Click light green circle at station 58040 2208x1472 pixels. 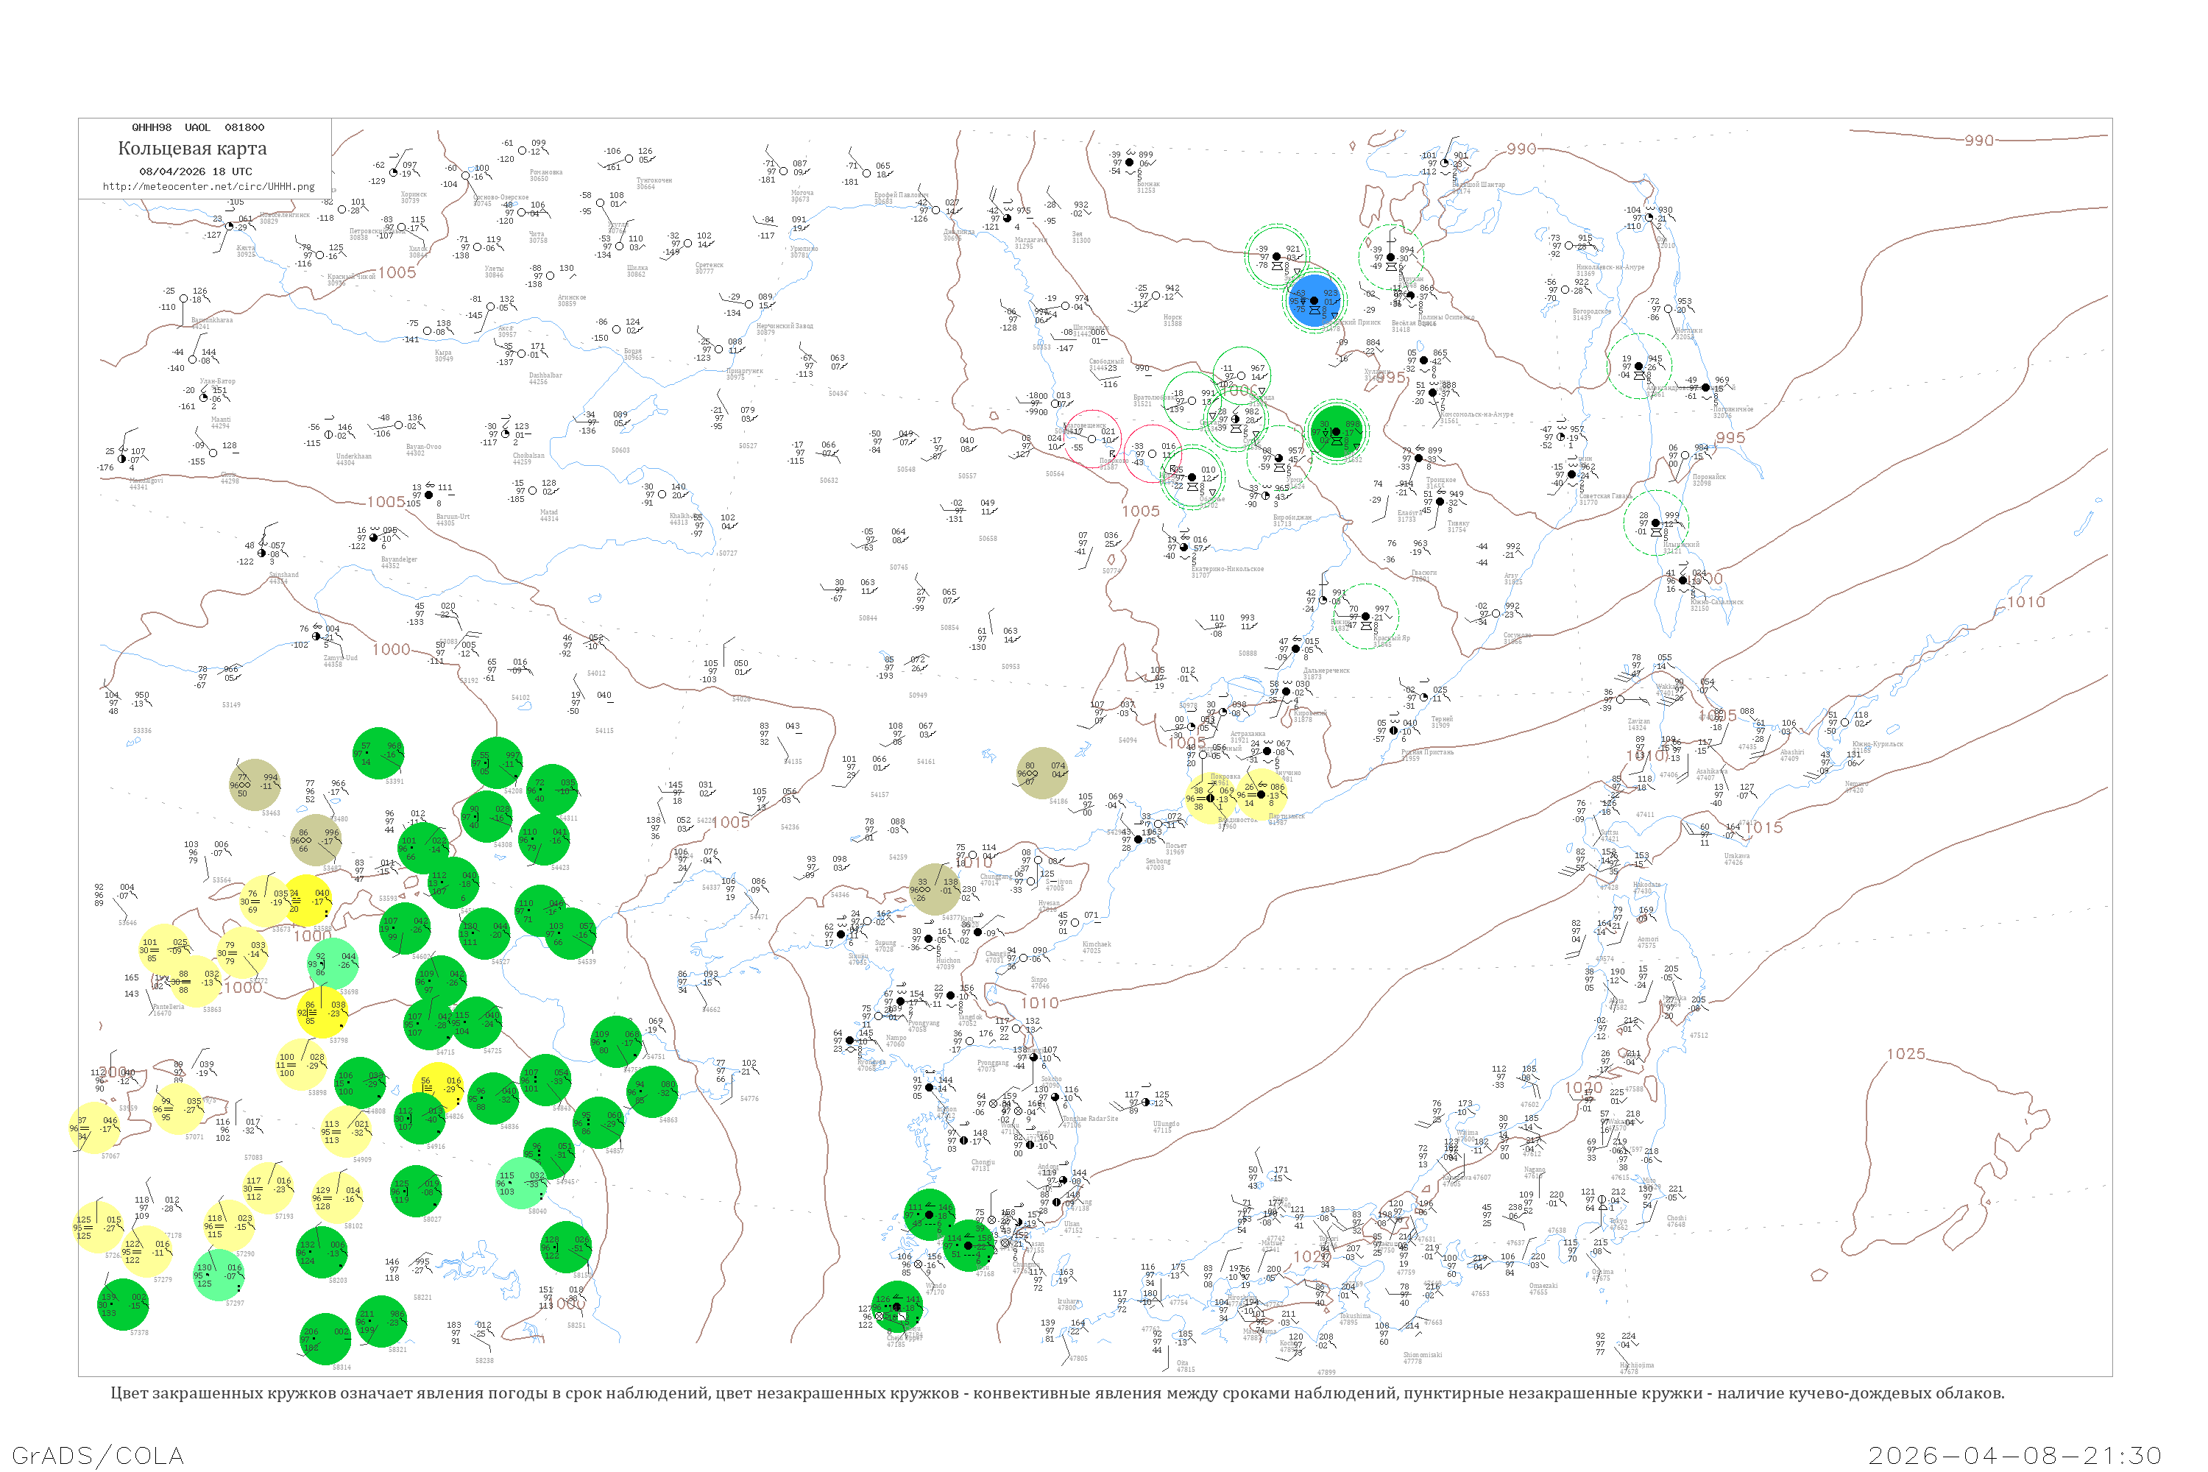[x=520, y=1183]
